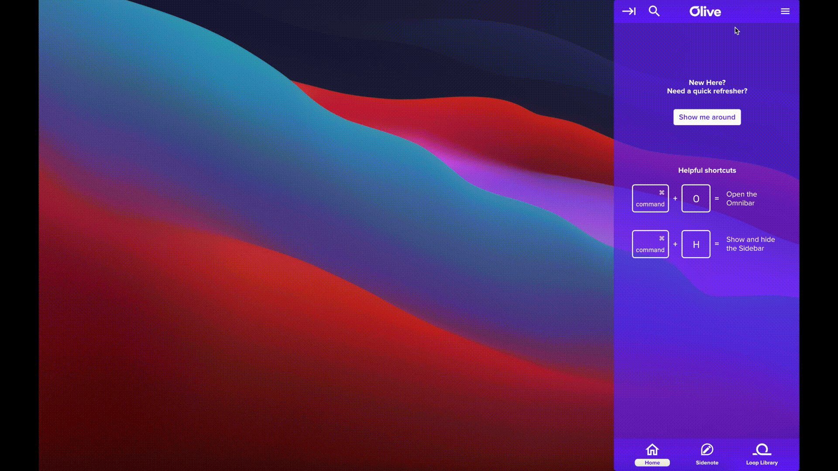
Task: Click the 'Need a quick refresher?' text
Action: 707,91
